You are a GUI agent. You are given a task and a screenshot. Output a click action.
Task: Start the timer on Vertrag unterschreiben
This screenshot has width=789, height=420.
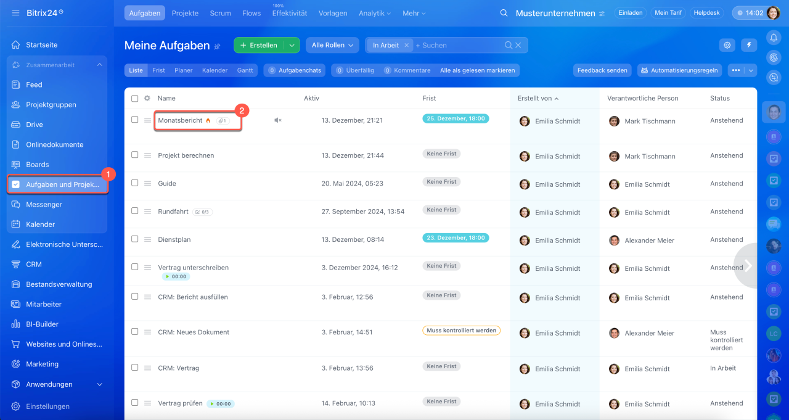[x=166, y=277]
